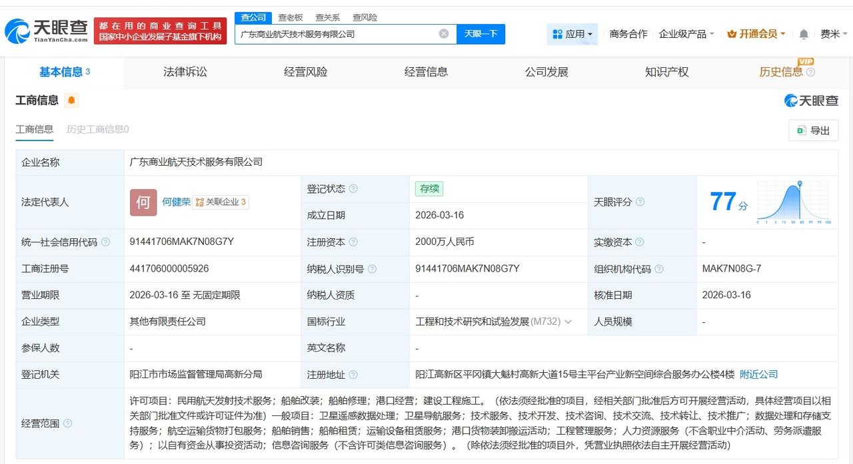
Task: Expand the 国标行业 M732 chevron
Action: pyautogui.click(x=568, y=322)
